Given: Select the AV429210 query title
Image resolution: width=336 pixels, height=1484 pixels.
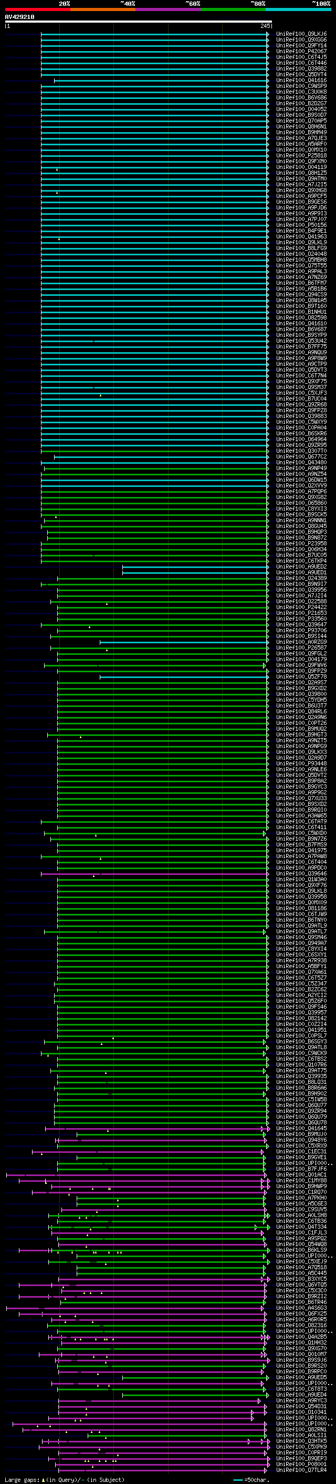Looking at the screenshot, I should pos(19,17).
